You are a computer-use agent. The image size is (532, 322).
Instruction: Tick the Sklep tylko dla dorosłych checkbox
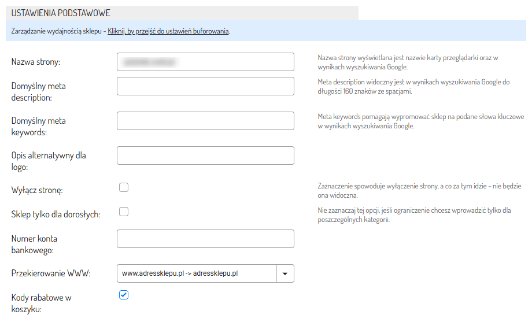pyautogui.click(x=124, y=212)
